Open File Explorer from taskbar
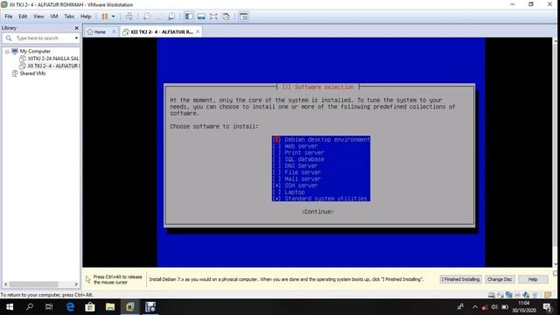Screen dimensions: 560x315 point(110,307)
